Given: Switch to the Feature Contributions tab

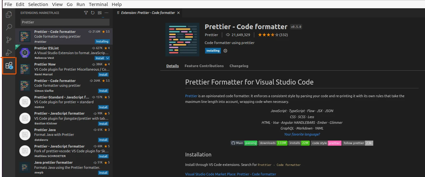Looking at the screenshot, I should coord(204,66).
